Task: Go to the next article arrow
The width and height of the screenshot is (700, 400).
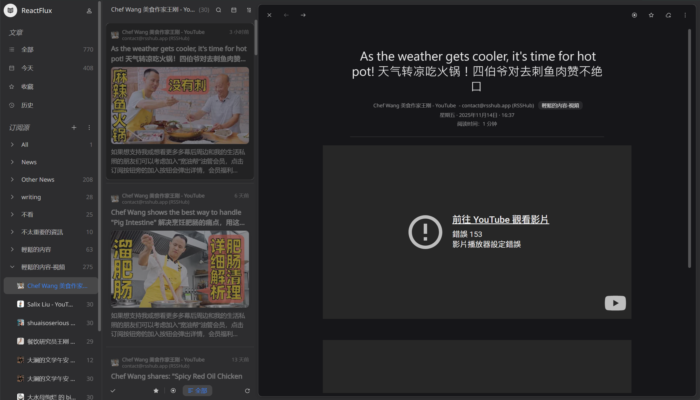Action: pos(303,15)
